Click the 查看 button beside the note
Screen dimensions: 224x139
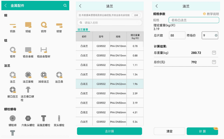click(x=136, y=15)
